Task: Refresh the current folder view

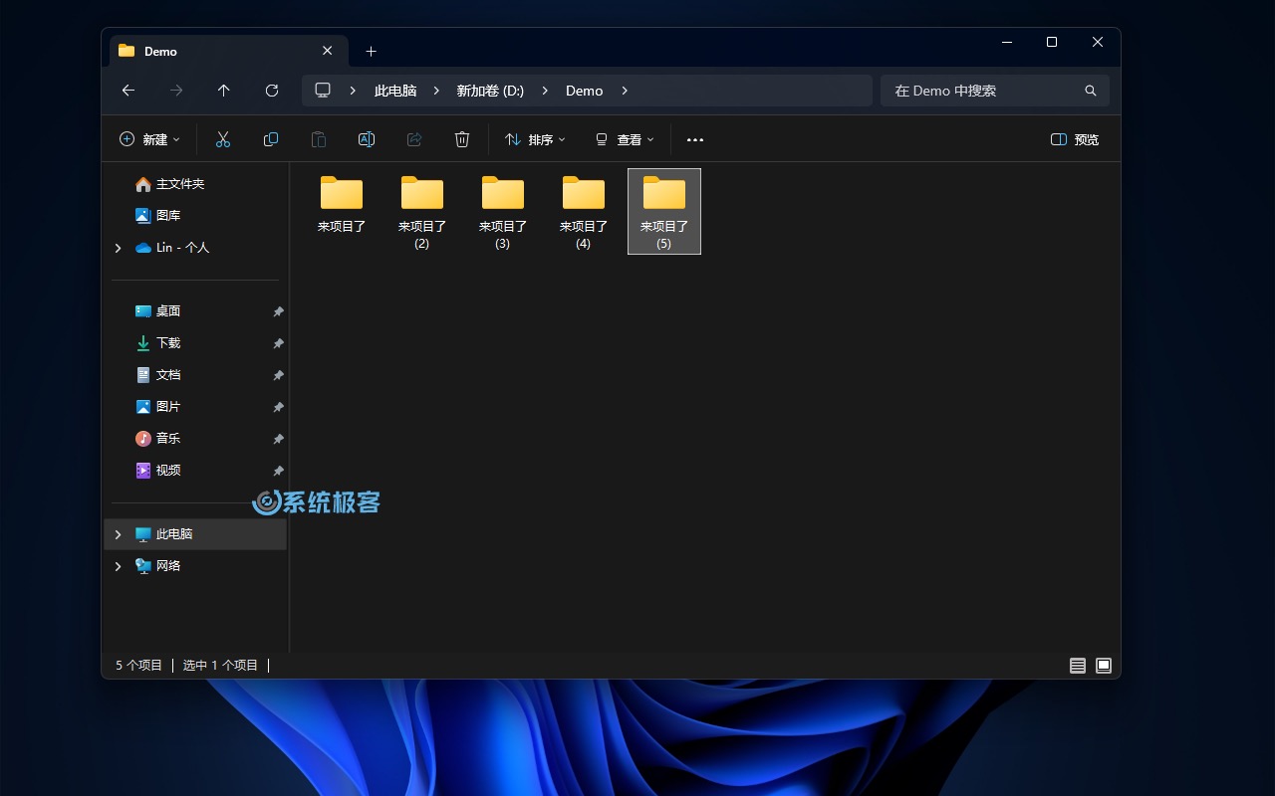Action: pos(272,91)
